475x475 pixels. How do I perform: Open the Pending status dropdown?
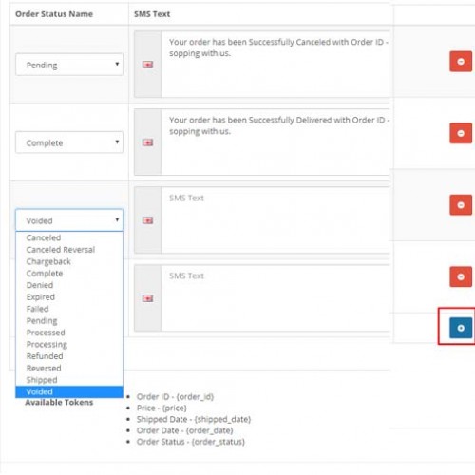69,65
